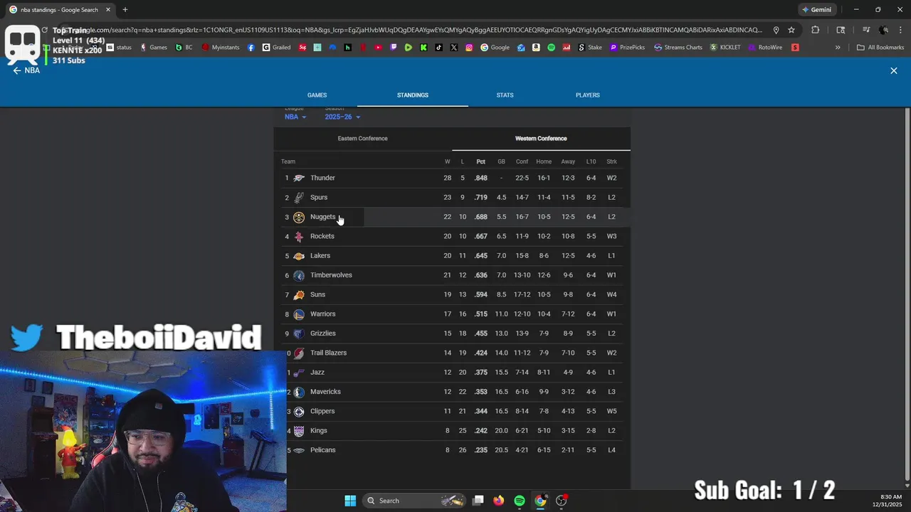Click the Grizzlies team logo
Viewport: 911px width, 512px height.
point(299,334)
